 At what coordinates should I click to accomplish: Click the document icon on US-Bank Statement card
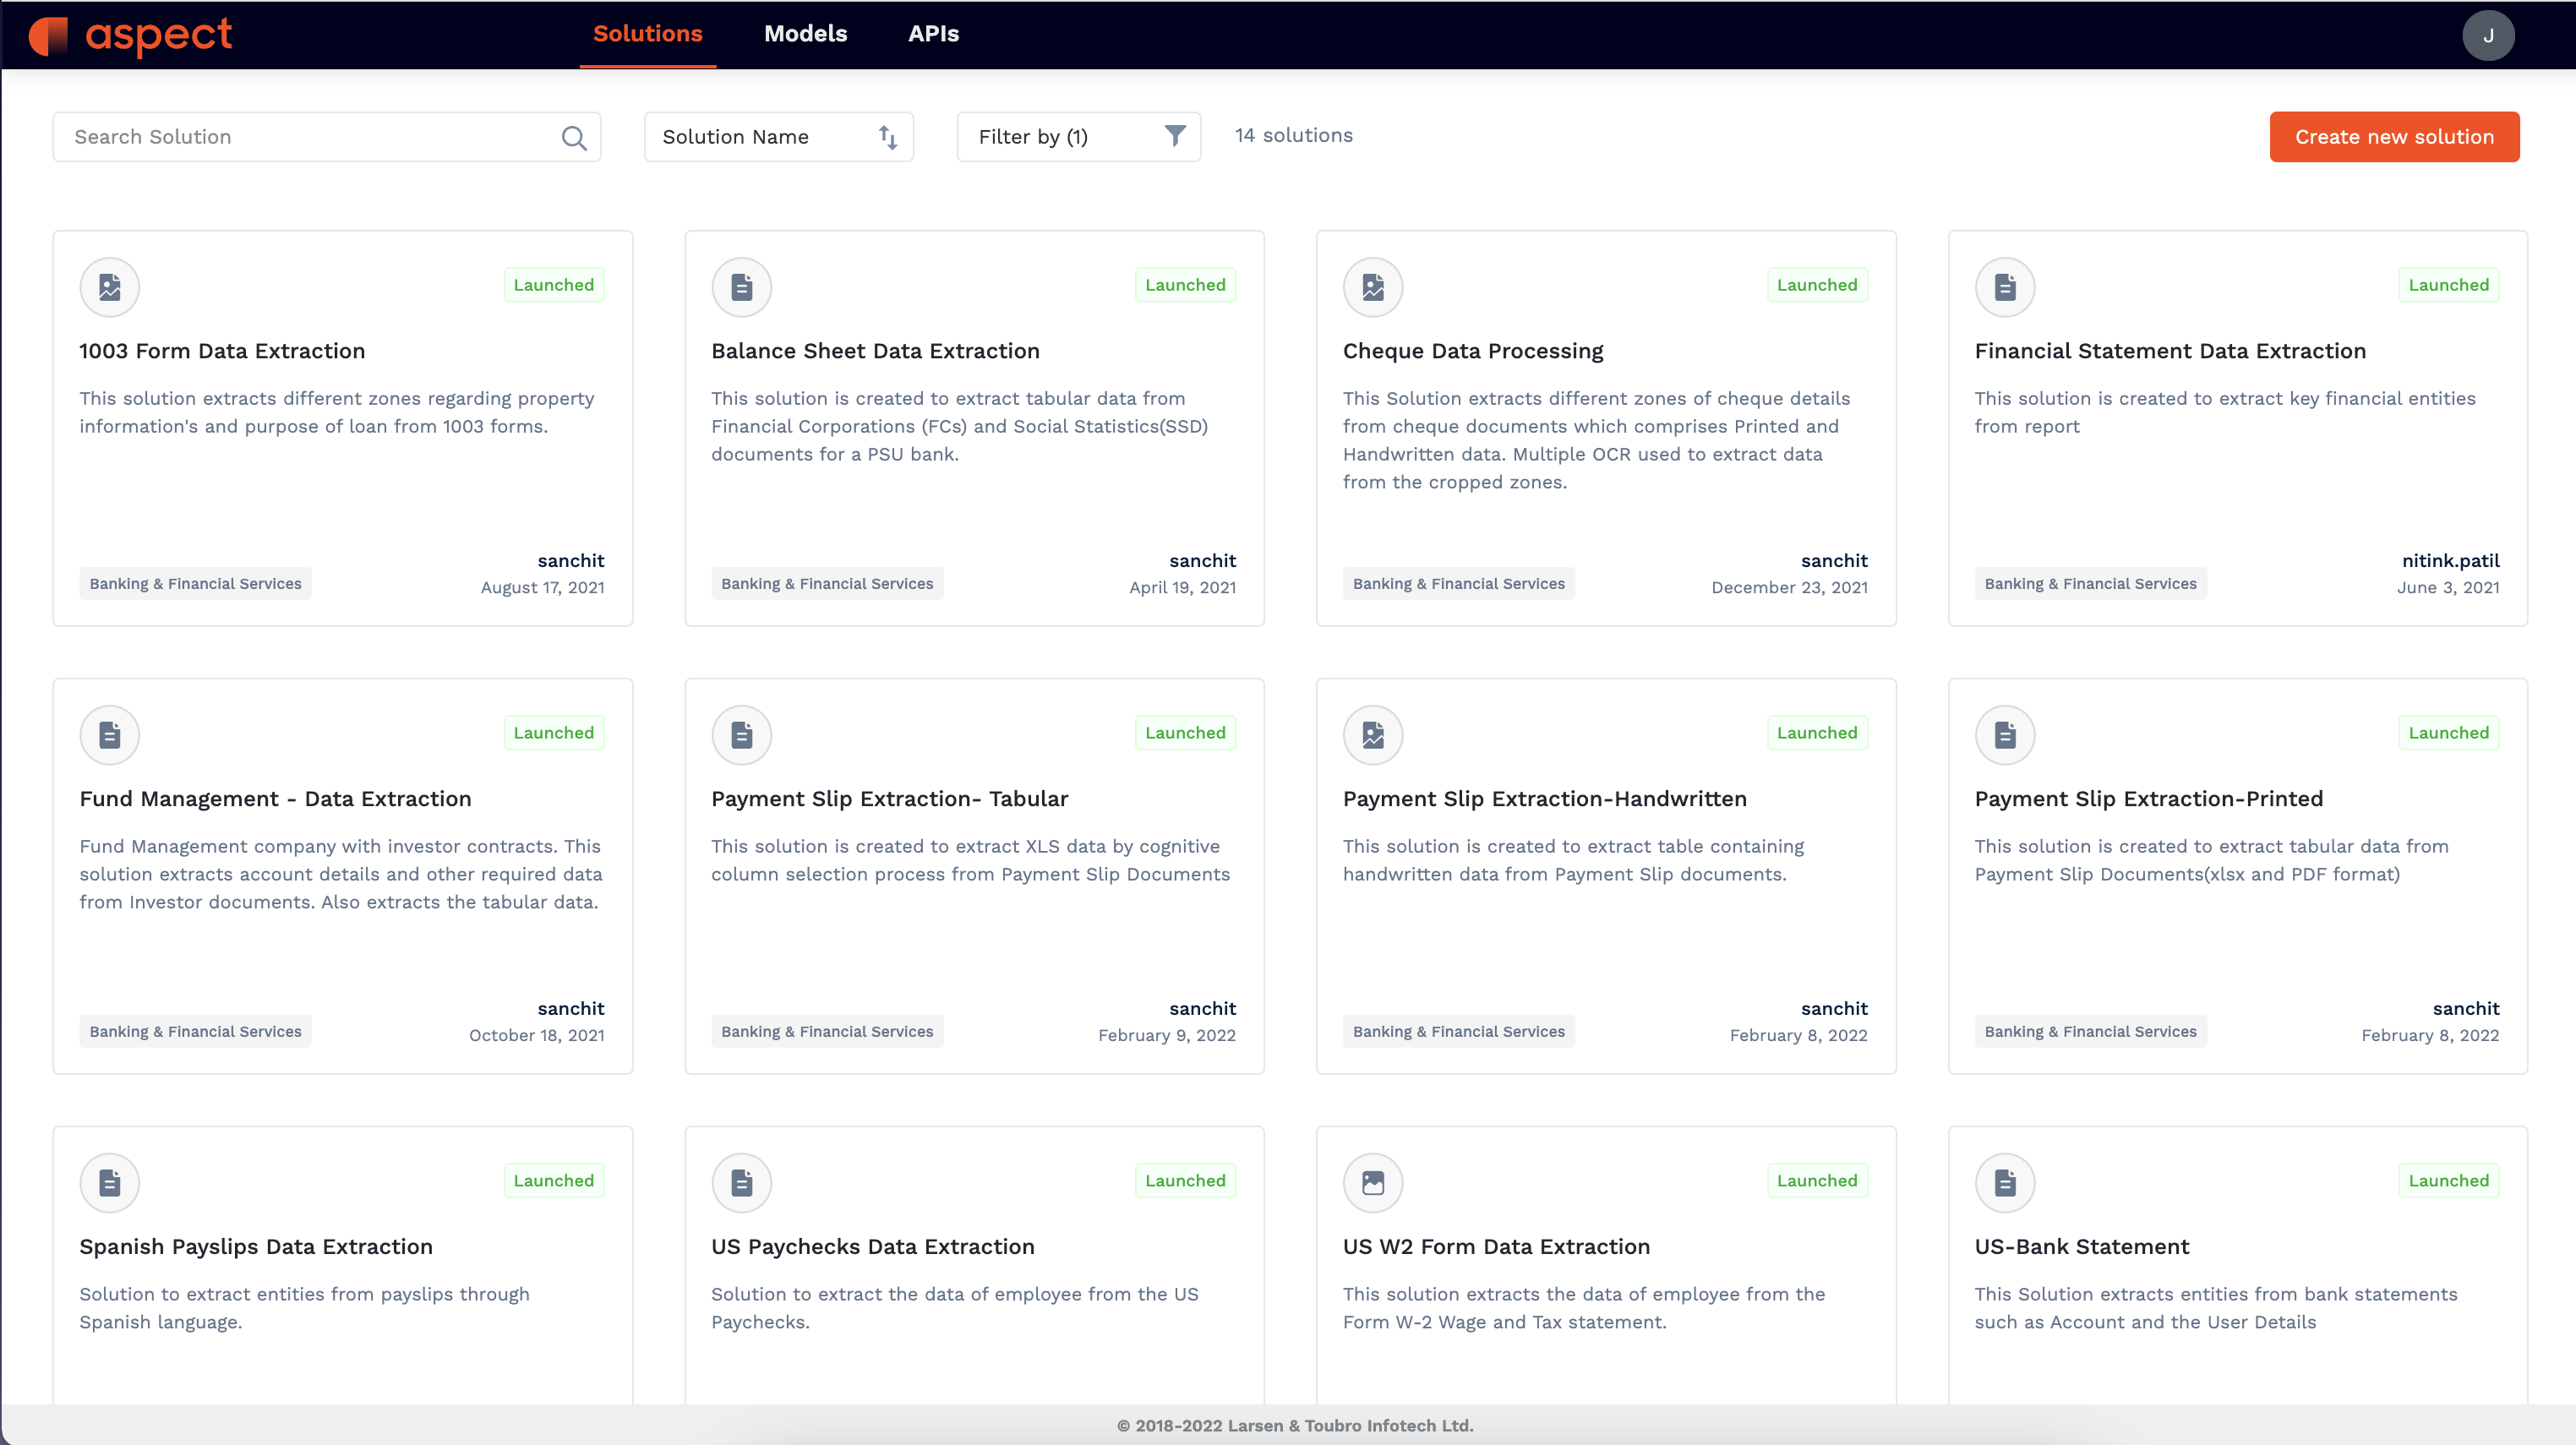coord(2005,1181)
